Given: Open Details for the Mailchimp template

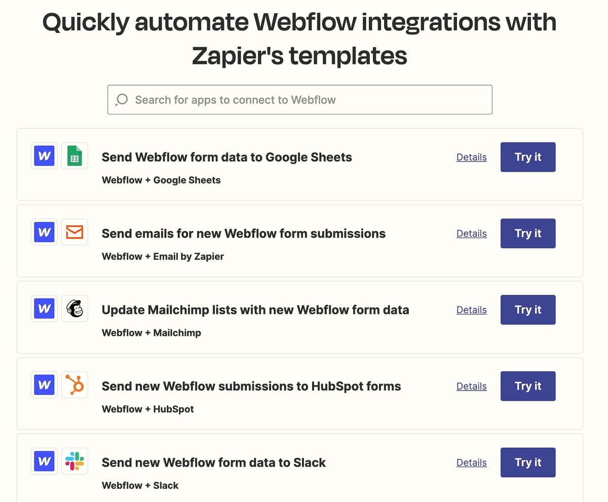Looking at the screenshot, I should 471,310.
